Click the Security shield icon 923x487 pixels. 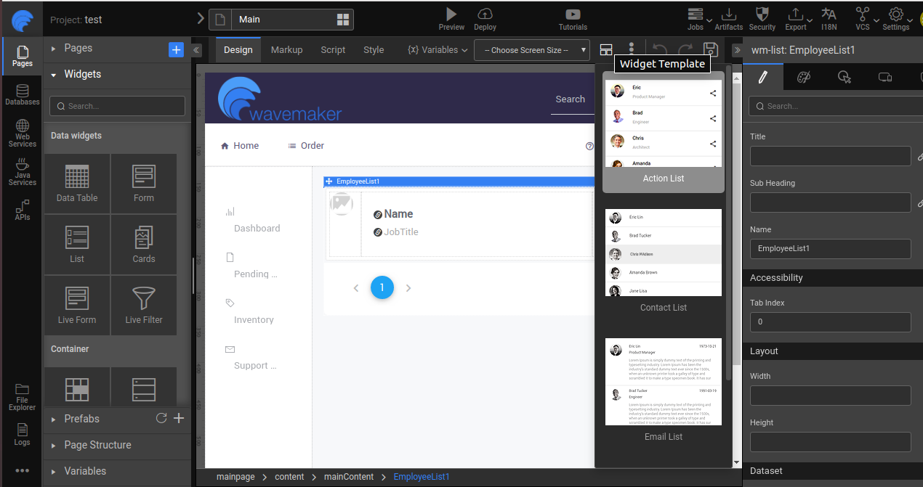click(762, 15)
